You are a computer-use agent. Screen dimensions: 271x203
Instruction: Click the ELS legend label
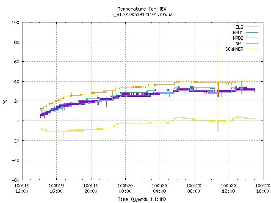click(x=239, y=27)
